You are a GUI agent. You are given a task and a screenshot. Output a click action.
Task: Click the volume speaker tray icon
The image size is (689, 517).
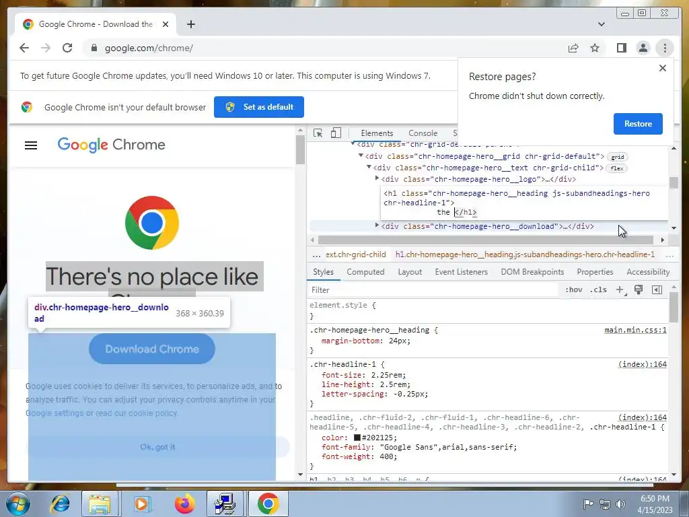pyautogui.click(x=620, y=504)
